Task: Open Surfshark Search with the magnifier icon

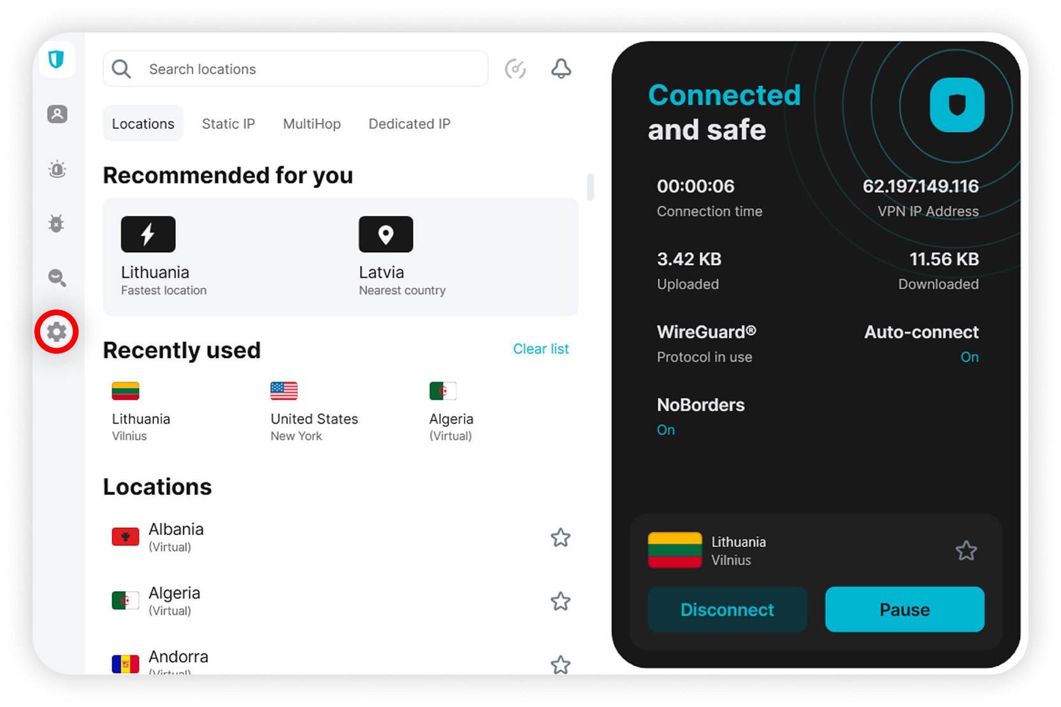Action: pos(57,278)
